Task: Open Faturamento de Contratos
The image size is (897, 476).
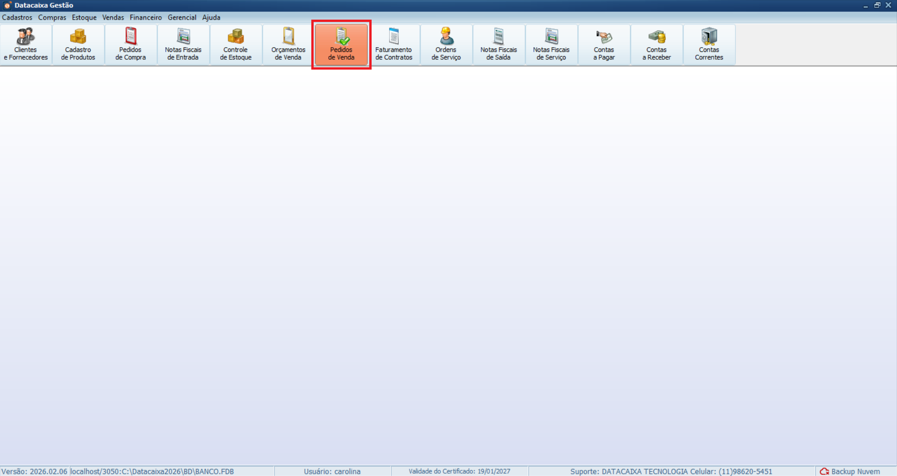Action: tap(394, 45)
